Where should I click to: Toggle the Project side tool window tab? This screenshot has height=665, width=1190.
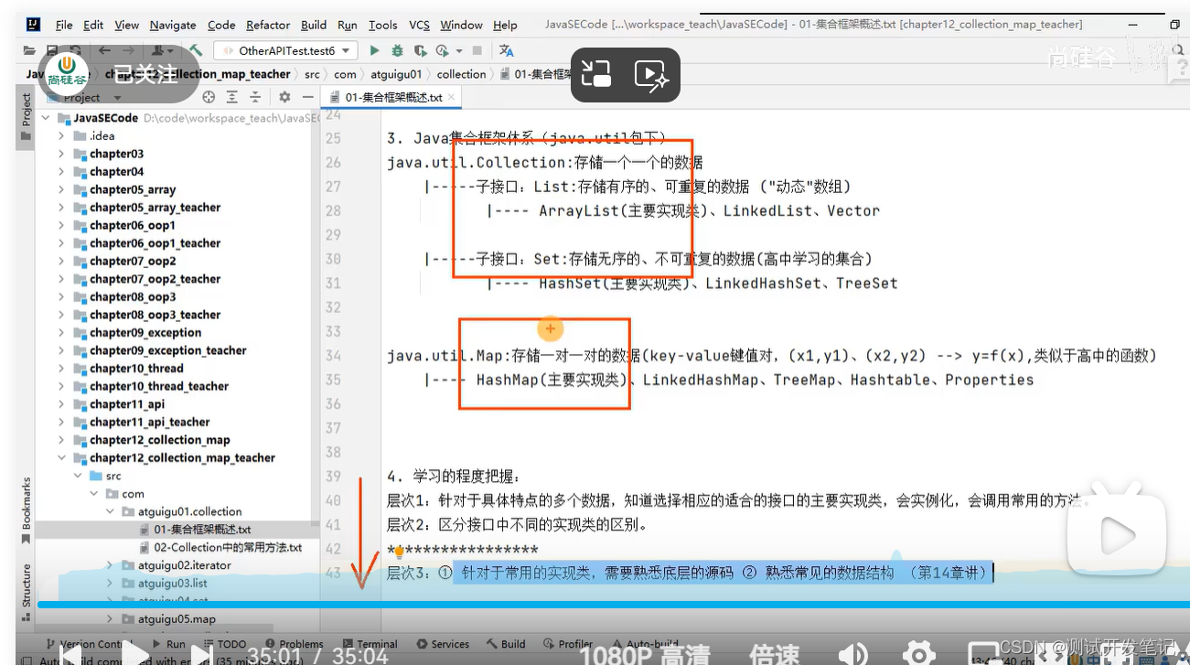pyautogui.click(x=27, y=116)
